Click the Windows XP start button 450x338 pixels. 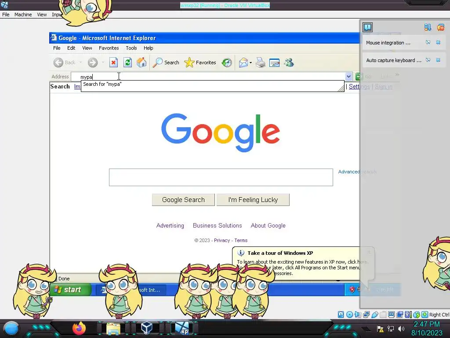point(71,290)
